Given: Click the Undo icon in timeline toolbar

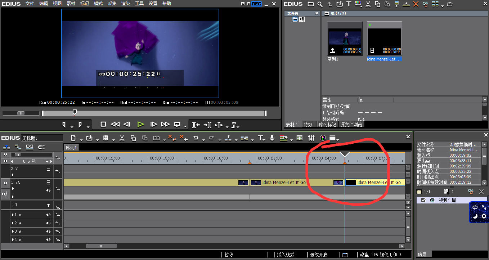Looking at the screenshot, I should point(196,138).
